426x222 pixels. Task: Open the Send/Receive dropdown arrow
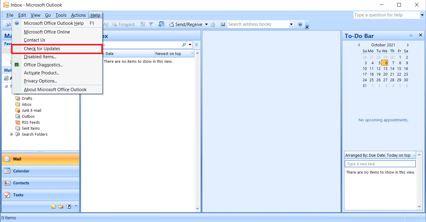click(x=206, y=25)
